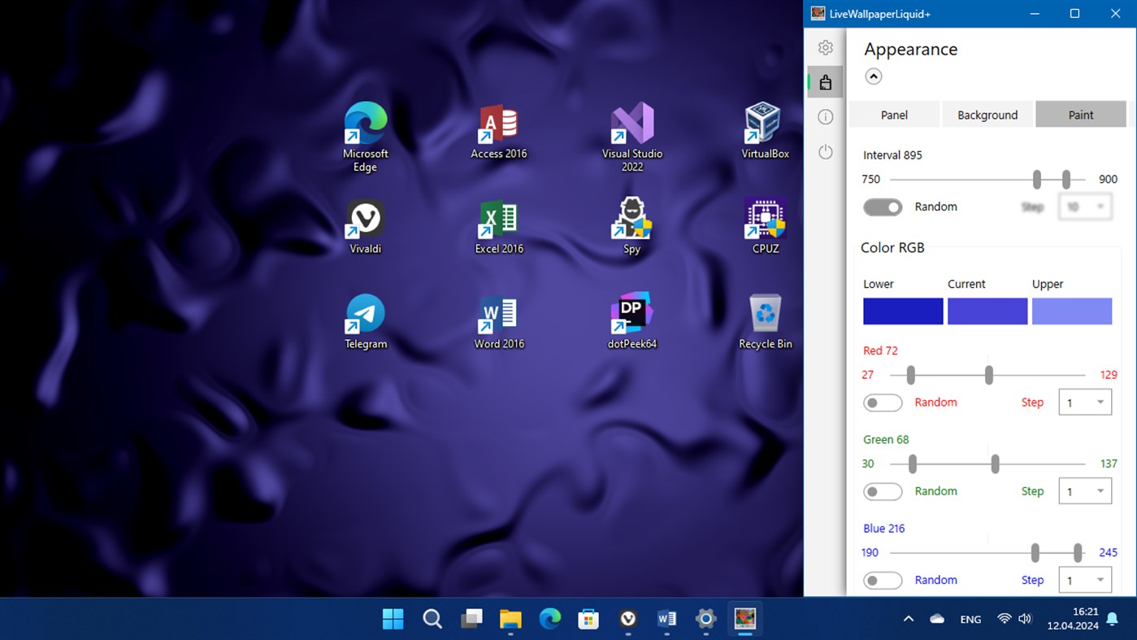Open settings via the gear icon in sidebar
The image size is (1137, 640).
825,47
